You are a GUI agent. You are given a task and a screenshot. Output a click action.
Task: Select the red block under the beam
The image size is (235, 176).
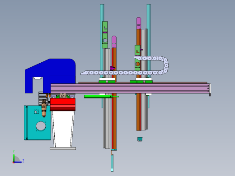pos(63,105)
